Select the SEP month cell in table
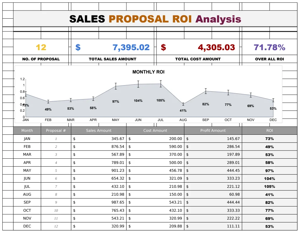This screenshot has height=233, width=300. tap(27, 202)
